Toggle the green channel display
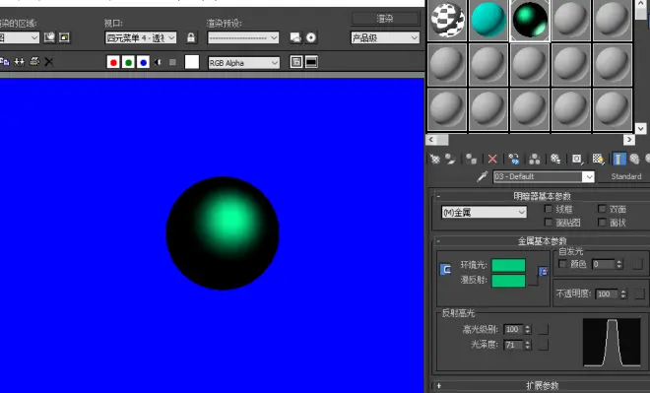 click(128, 62)
